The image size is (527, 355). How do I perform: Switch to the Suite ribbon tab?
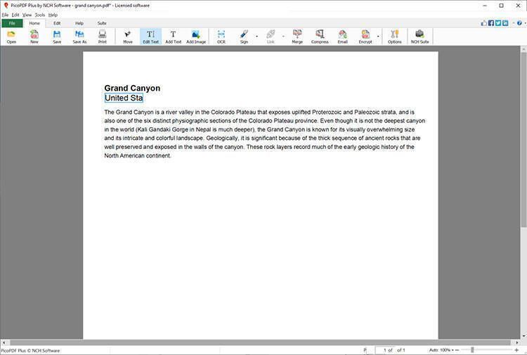(x=102, y=23)
